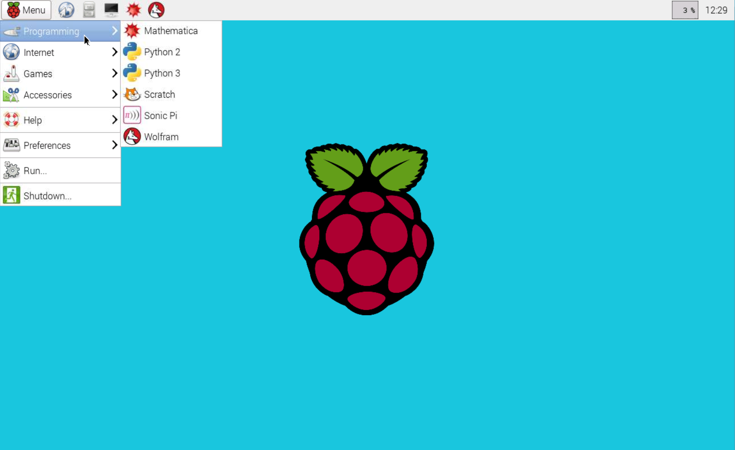Open the Games menu category

[60, 73]
